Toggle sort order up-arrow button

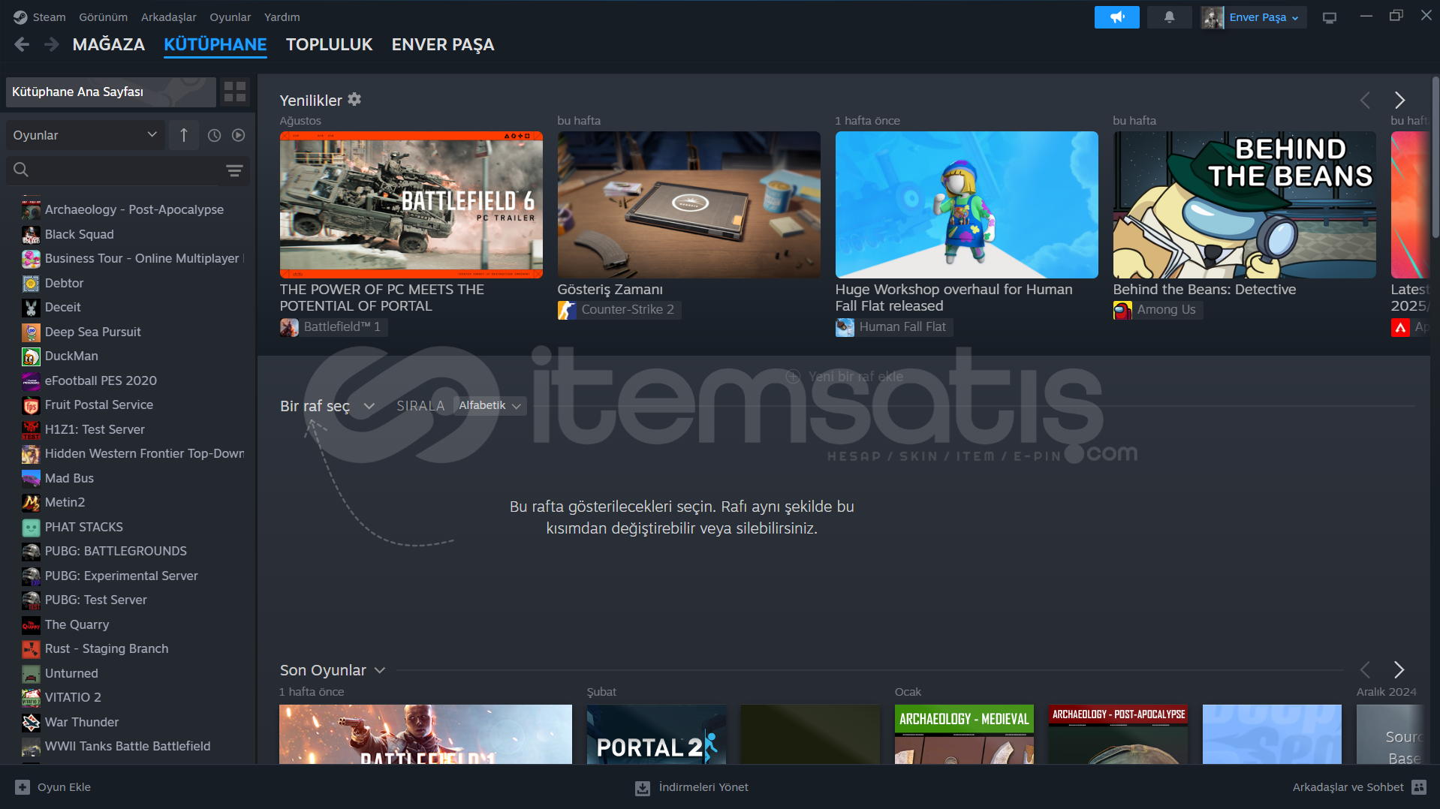(183, 135)
